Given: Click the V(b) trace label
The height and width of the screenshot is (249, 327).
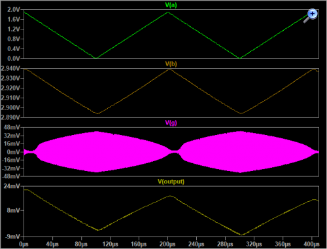Looking at the screenshot, I should click(x=171, y=64).
